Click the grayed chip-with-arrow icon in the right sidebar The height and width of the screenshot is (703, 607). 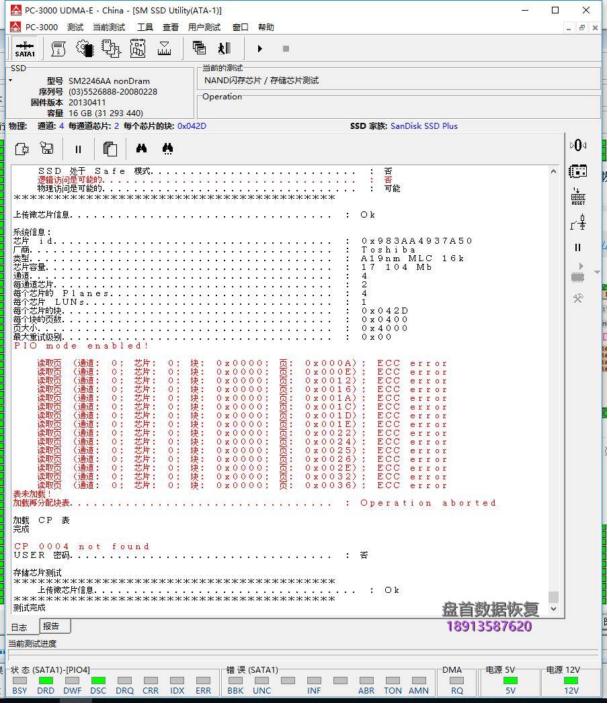point(578,272)
